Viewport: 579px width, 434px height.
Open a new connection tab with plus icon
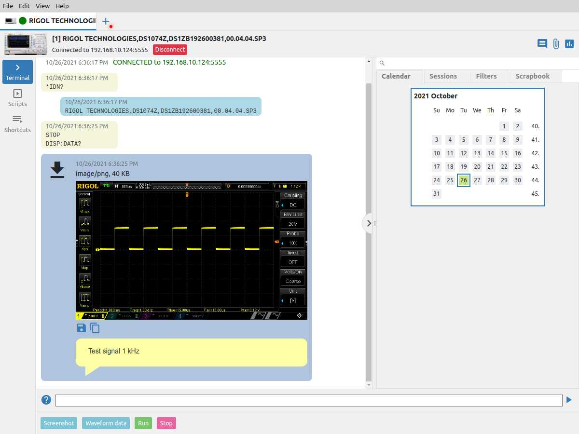(x=106, y=21)
